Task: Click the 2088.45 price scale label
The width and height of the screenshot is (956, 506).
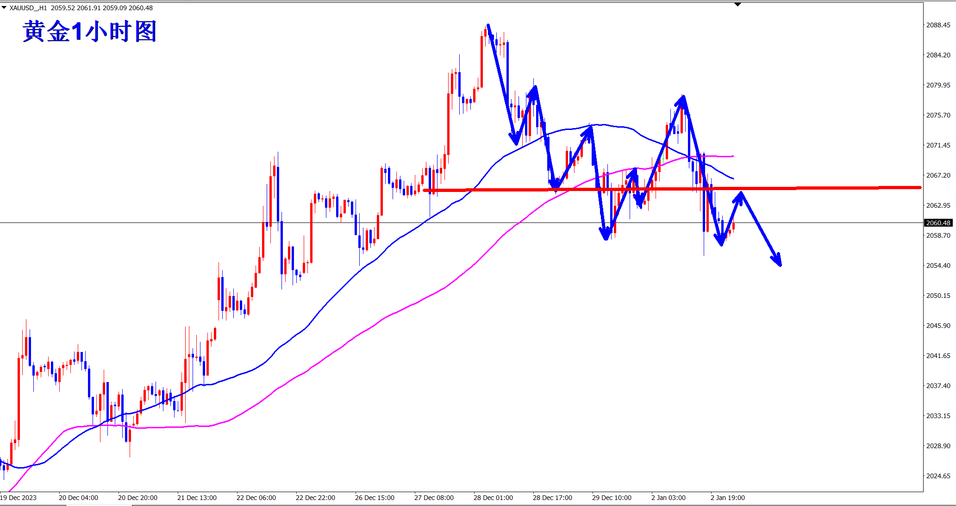Action: click(938, 25)
